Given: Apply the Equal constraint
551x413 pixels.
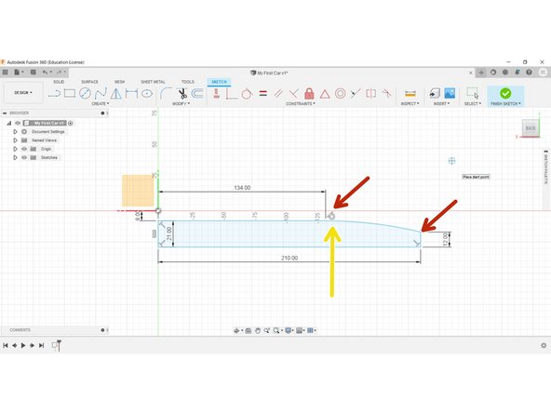Looking at the screenshot, I should [262, 93].
